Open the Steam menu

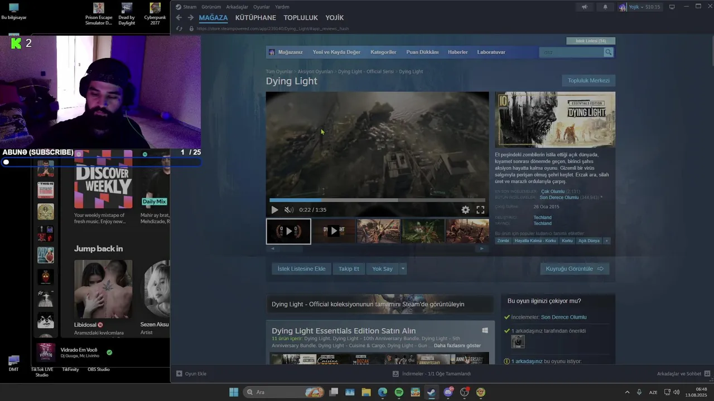point(186,7)
